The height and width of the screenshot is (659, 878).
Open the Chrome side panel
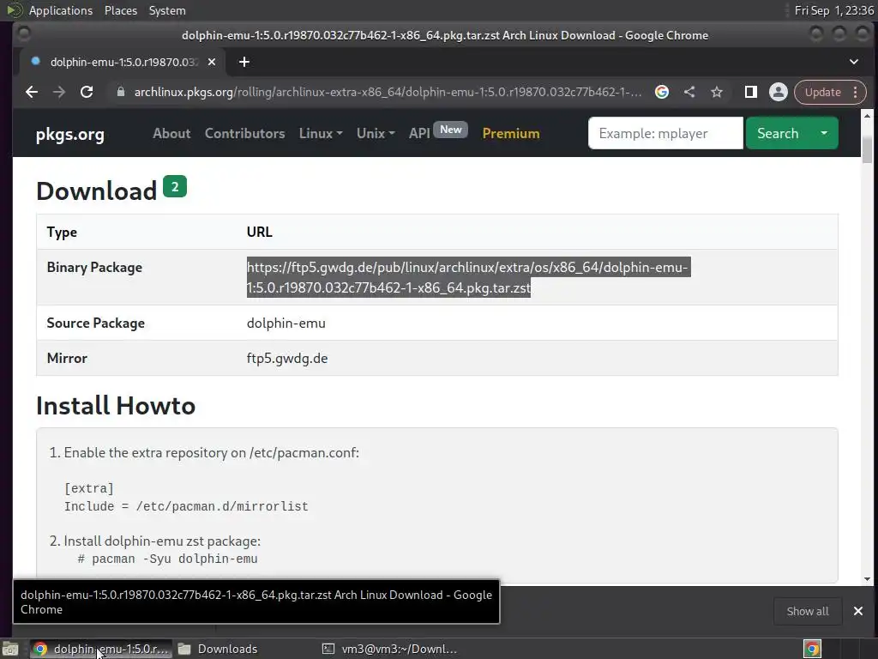[x=751, y=92]
